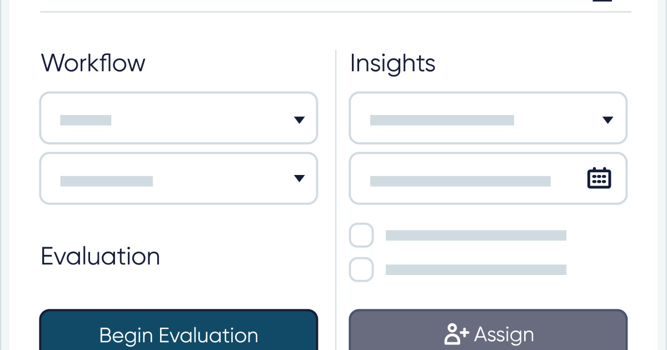This screenshot has height=350, width=667.
Task: Click the Insights dropdown caret icon
Action: click(609, 119)
